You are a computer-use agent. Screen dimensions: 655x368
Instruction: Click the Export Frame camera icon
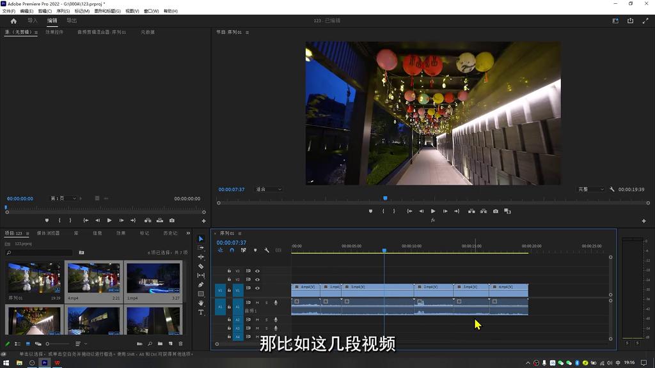click(496, 211)
